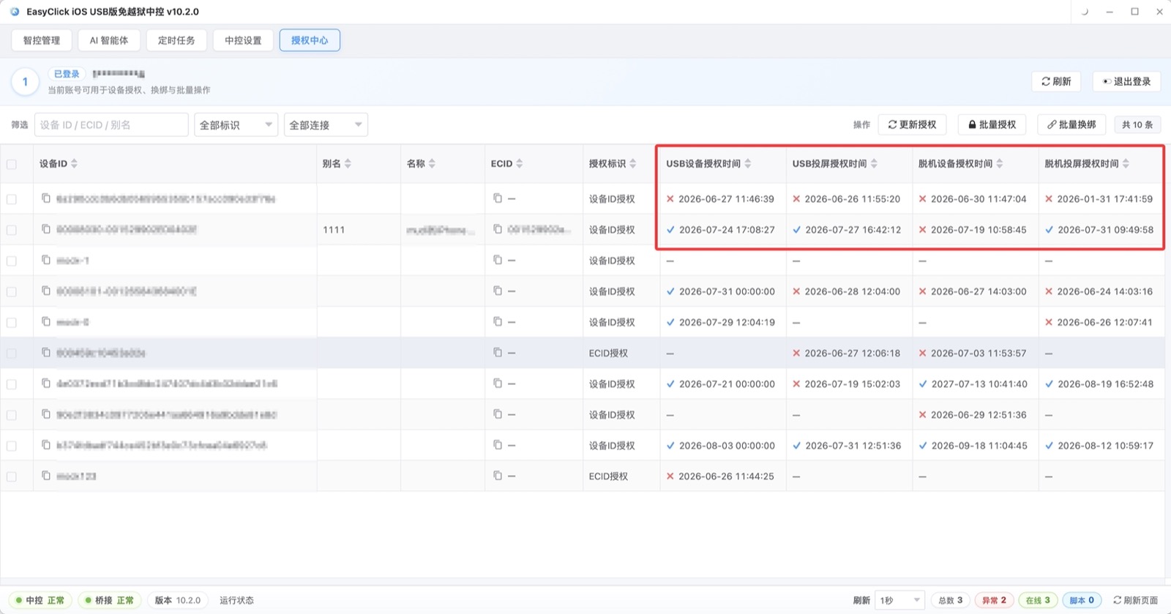Expand the 1秒 refresh interval dropdown
The width and height of the screenshot is (1171, 614).
tap(899, 600)
